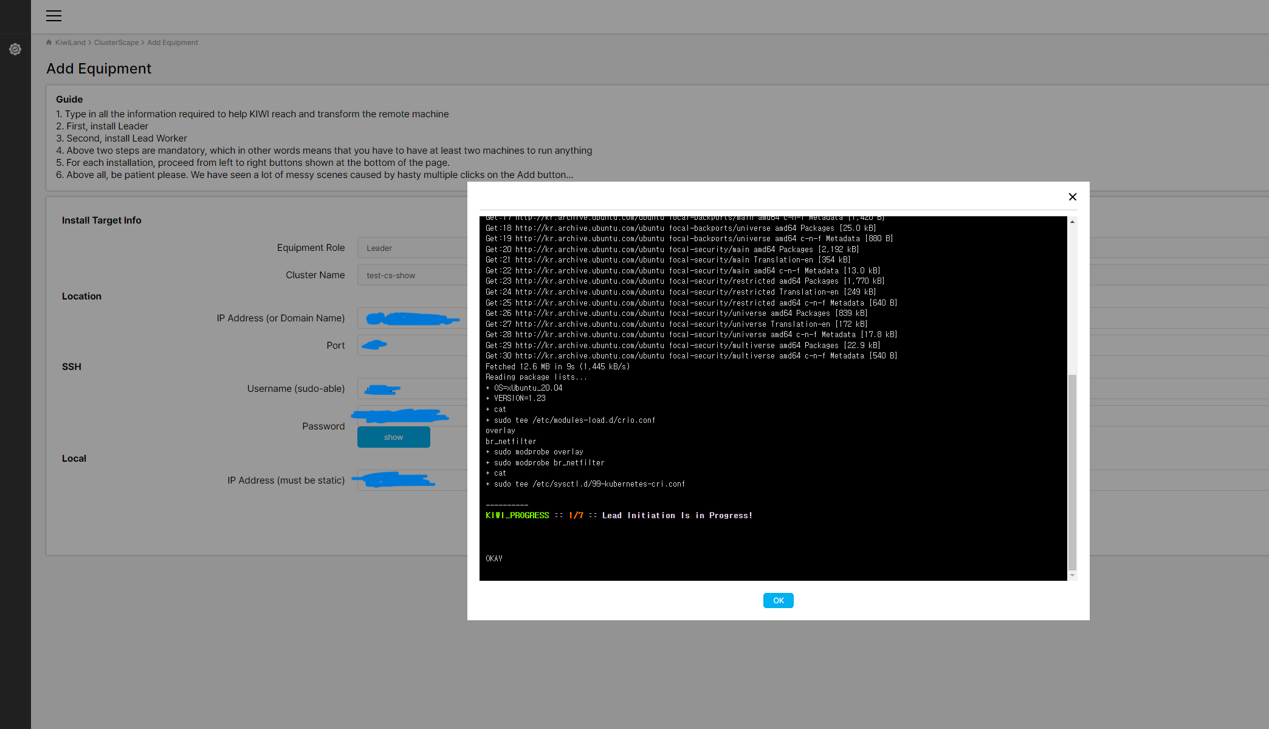This screenshot has height=729, width=1269.
Task: Open the Equipment Role dropdown showing Leader
Action: pyautogui.click(x=413, y=248)
